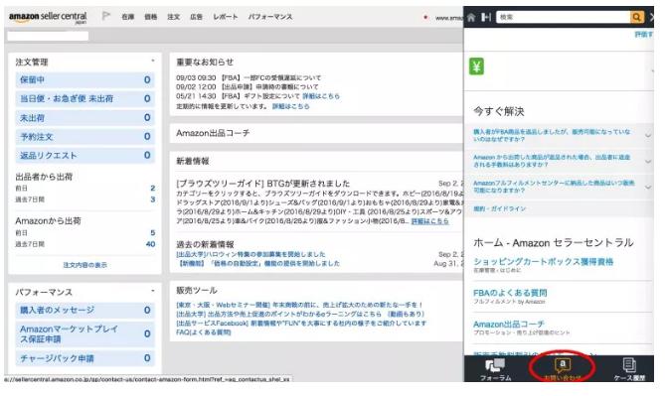Open the FAQ(よくある質問) link
The width and height of the screenshot is (665, 396).
[x=204, y=332]
